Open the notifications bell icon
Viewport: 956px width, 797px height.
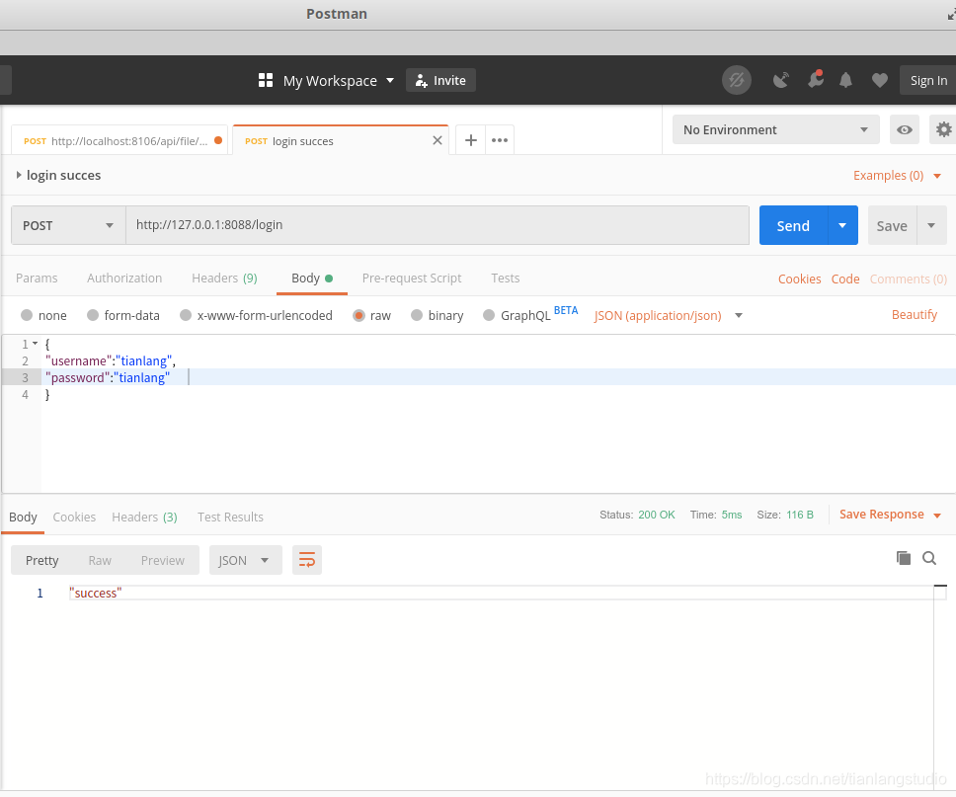845,80
